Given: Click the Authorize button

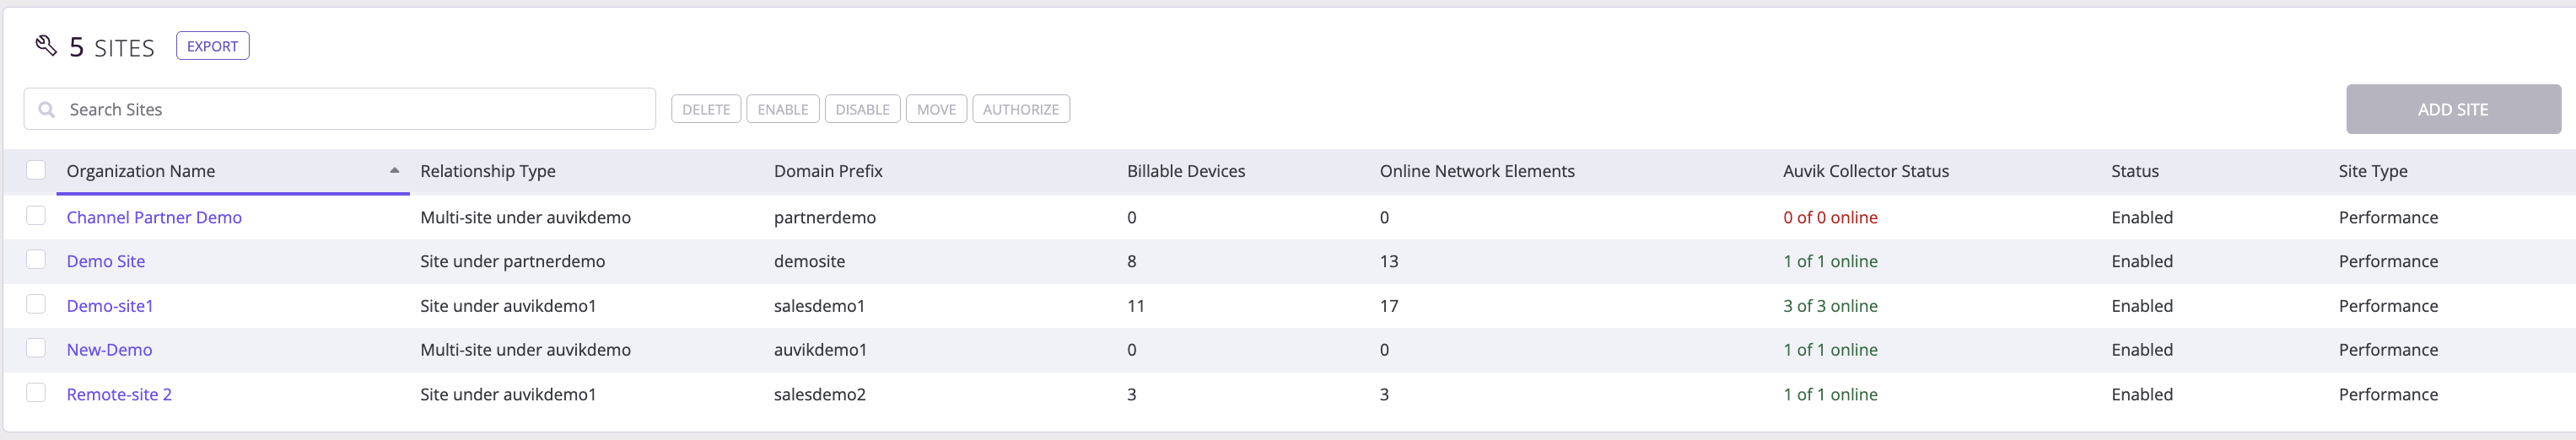Looking at the screenshot, I should click(1021, 109).
